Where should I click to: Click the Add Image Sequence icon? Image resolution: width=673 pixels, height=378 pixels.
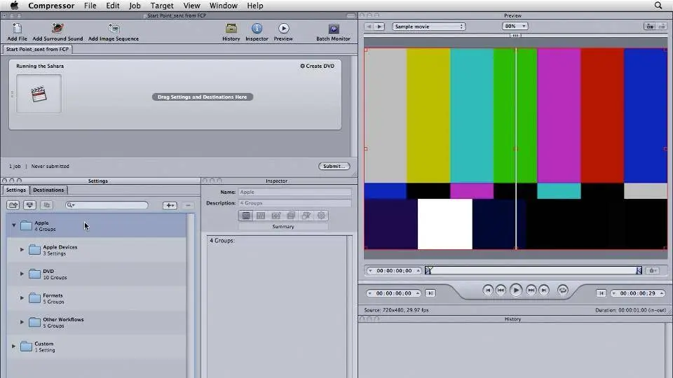point(114,31)
